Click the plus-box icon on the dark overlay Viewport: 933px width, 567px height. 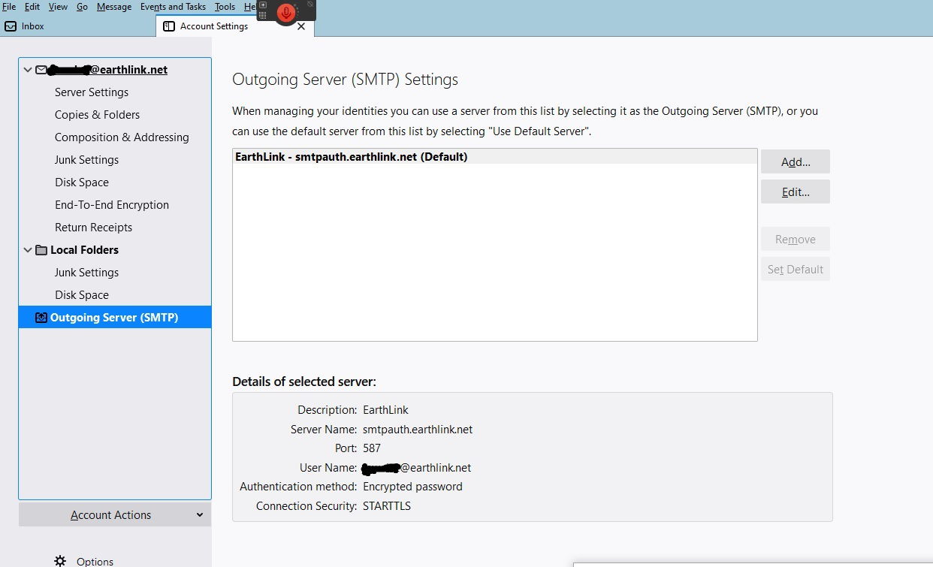point(263,5)
